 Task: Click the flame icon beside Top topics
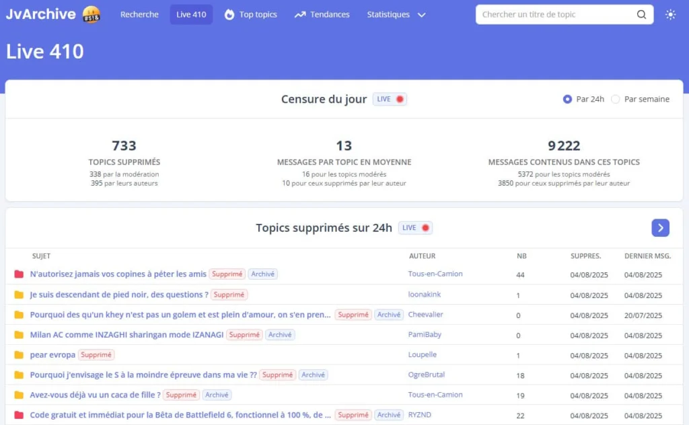point(229,15)
